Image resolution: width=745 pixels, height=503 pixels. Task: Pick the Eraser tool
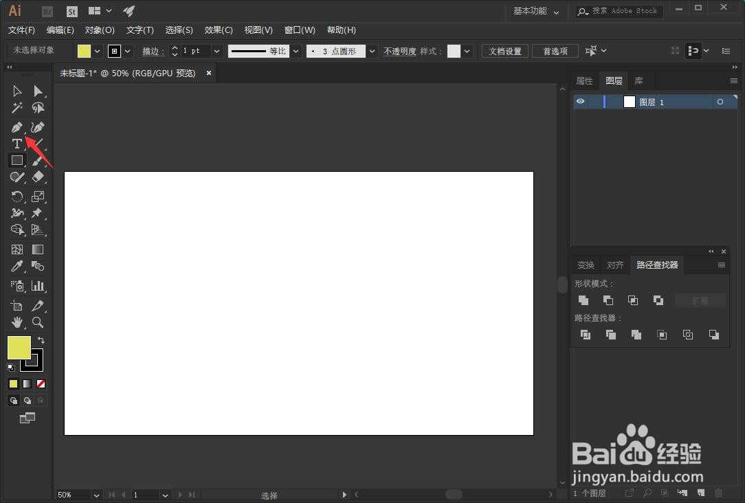coord(38,177)
